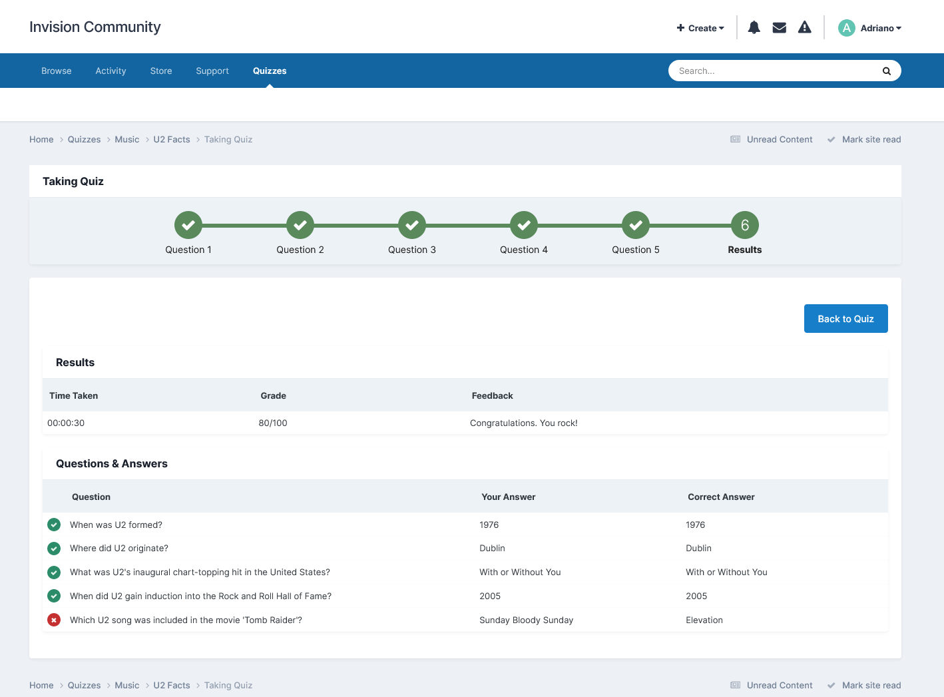Click green check beside 'Where did U2 originate?'

tap(54, 549)
